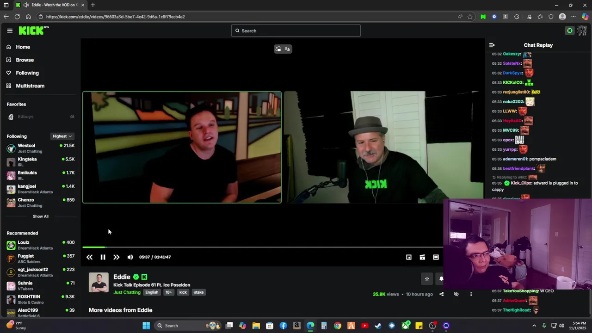Open Louiz recommended channel
The width and height of the screenshot is (592, 333).
[40, 245]
